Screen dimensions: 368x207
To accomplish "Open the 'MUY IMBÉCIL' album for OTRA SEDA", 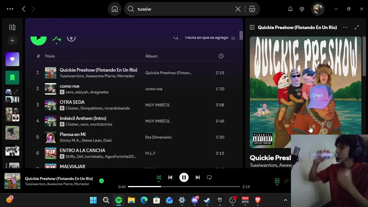I will click(158, 105).
